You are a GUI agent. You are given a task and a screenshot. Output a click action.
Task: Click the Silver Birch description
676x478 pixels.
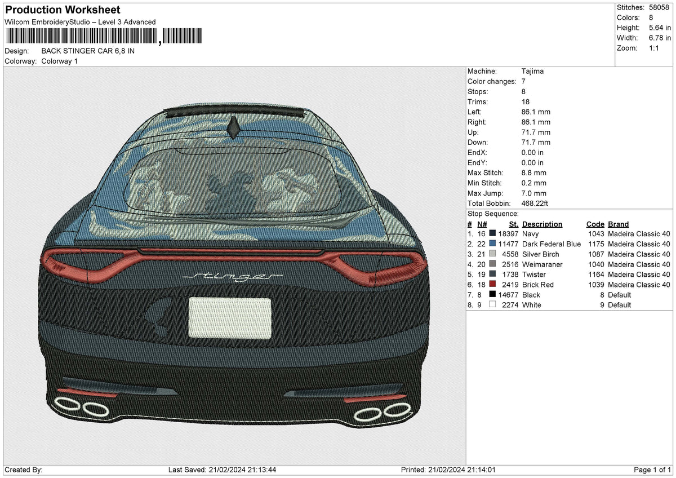click(x=540, y=254)
